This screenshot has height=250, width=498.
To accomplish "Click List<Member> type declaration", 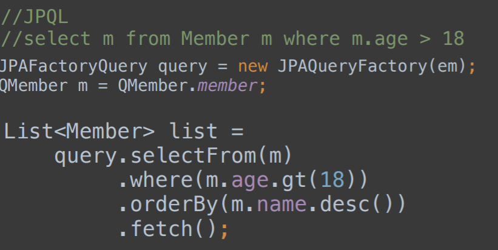I will (79, 131).
